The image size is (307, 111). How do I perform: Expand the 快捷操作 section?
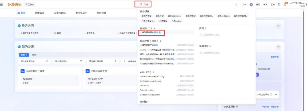(x=205, y=46)
